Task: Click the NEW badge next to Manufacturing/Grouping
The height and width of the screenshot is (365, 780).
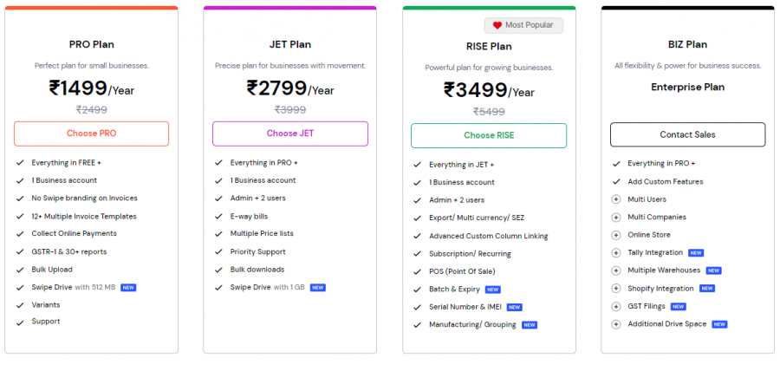Action: click(x=530, y=325)
